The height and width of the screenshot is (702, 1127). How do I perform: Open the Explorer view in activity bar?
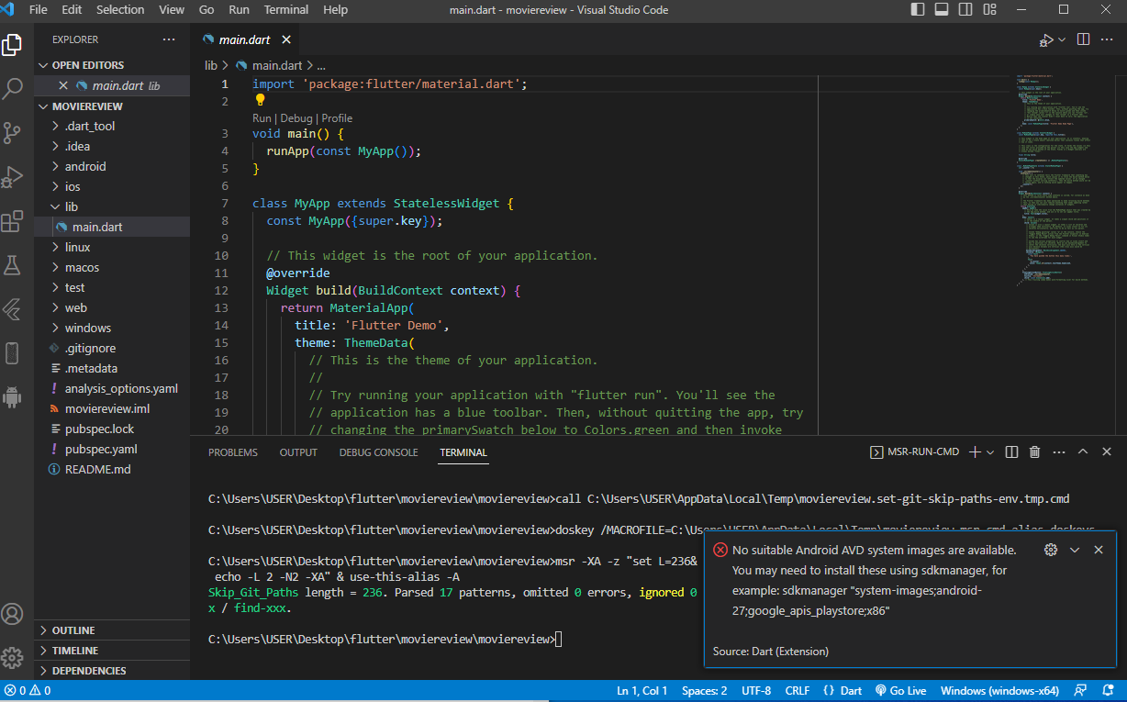tap(12, 44)
